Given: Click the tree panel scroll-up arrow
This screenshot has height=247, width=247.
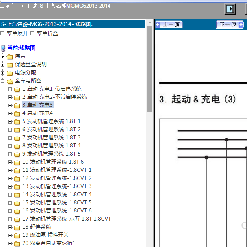Looking at the screenshot, I should click(149, 23).
